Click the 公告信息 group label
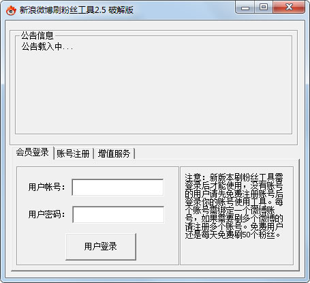Viewport: 310px width, 283px height. tap(37, 35)
